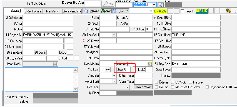Click the 14 Beyan S. field
Image resolution: width=237 pixels, height=107 pixels.
(48, 35)
